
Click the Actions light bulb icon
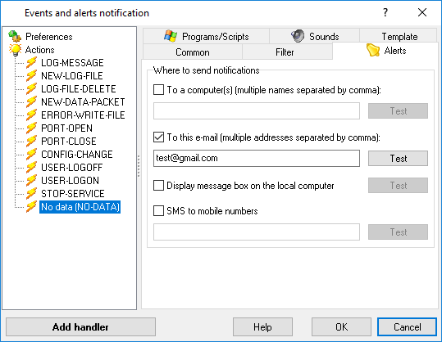15,50
